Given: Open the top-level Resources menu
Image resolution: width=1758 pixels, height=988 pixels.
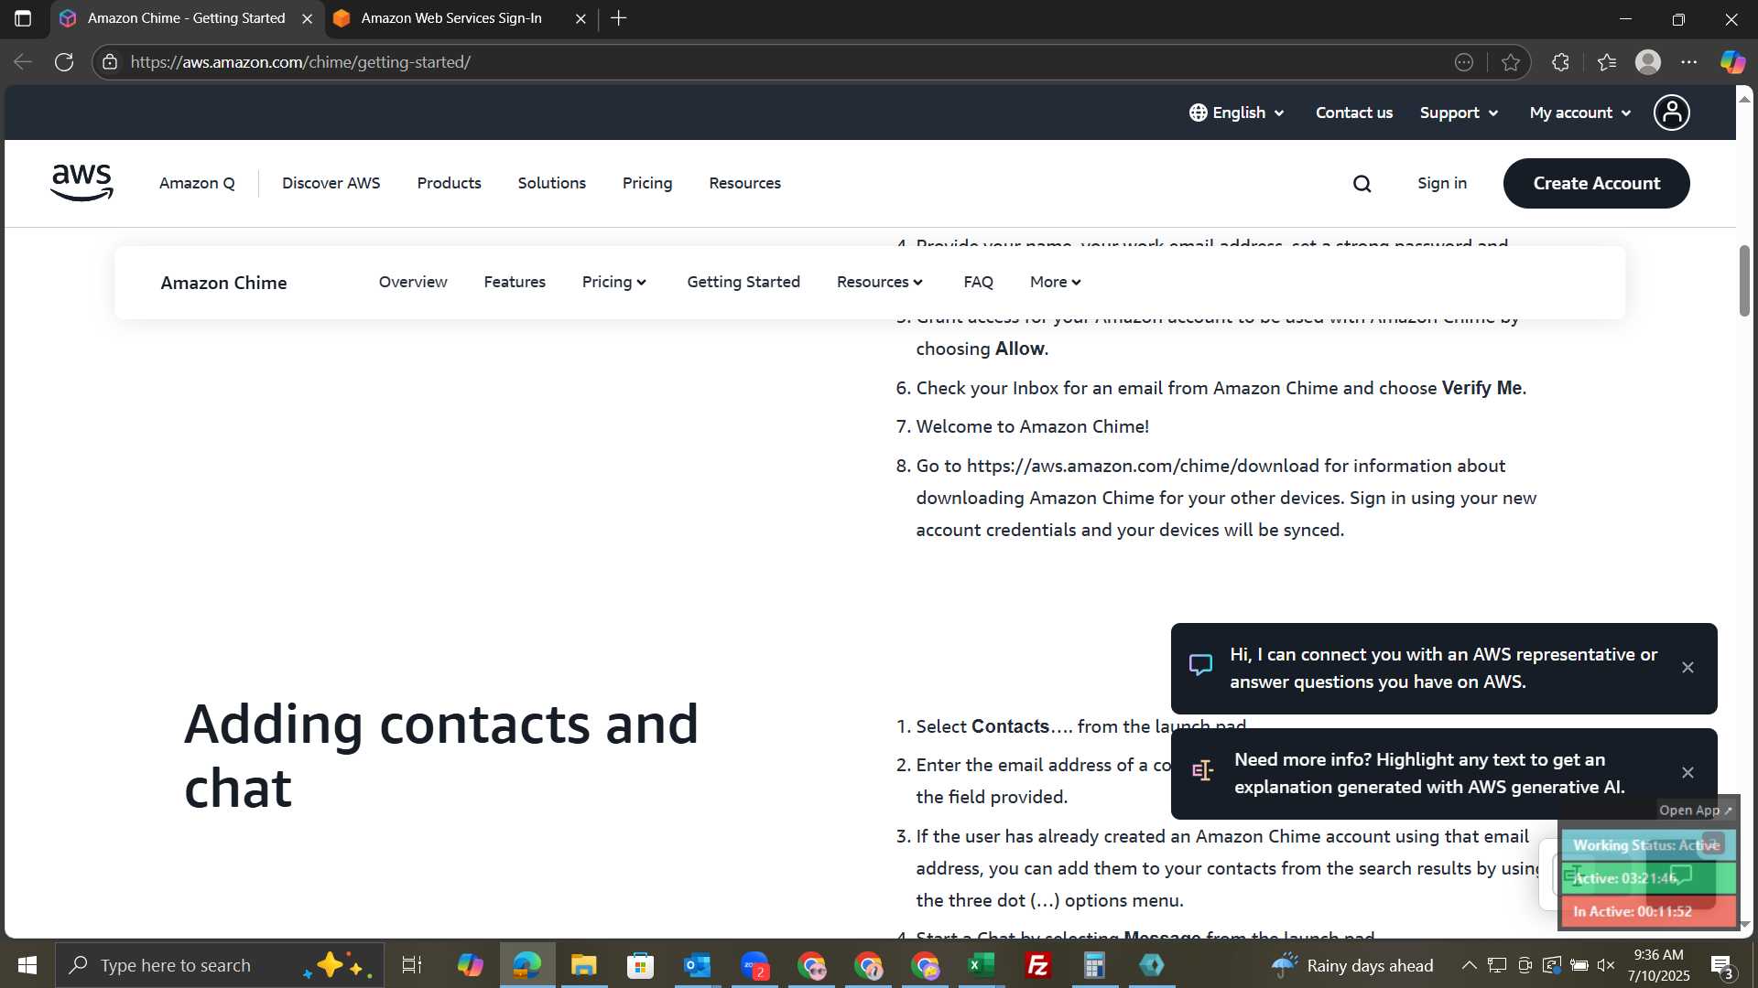Looking at the screenshot, I should coord(744,183).
